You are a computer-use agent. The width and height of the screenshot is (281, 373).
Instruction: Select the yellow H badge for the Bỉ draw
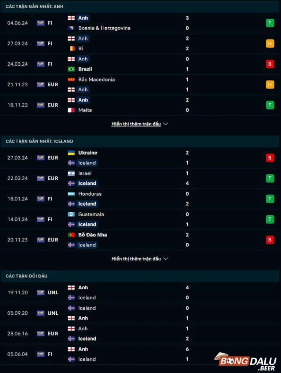(270, 43)
